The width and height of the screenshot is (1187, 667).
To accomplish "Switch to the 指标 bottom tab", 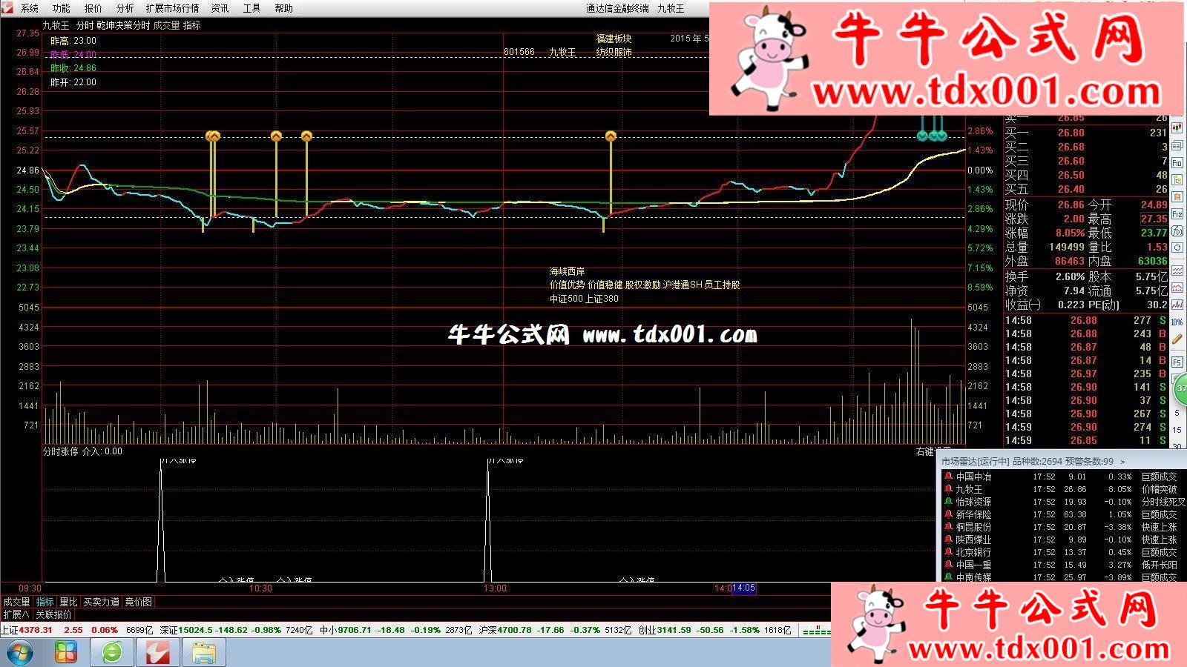I will click(45, 602).
